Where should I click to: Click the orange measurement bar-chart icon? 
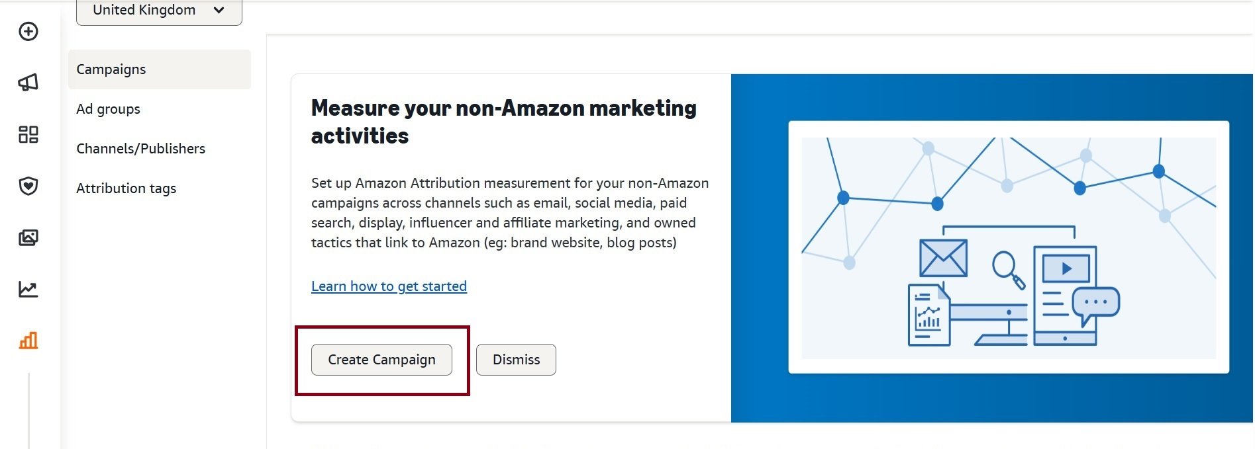click(x=27, y=341)
